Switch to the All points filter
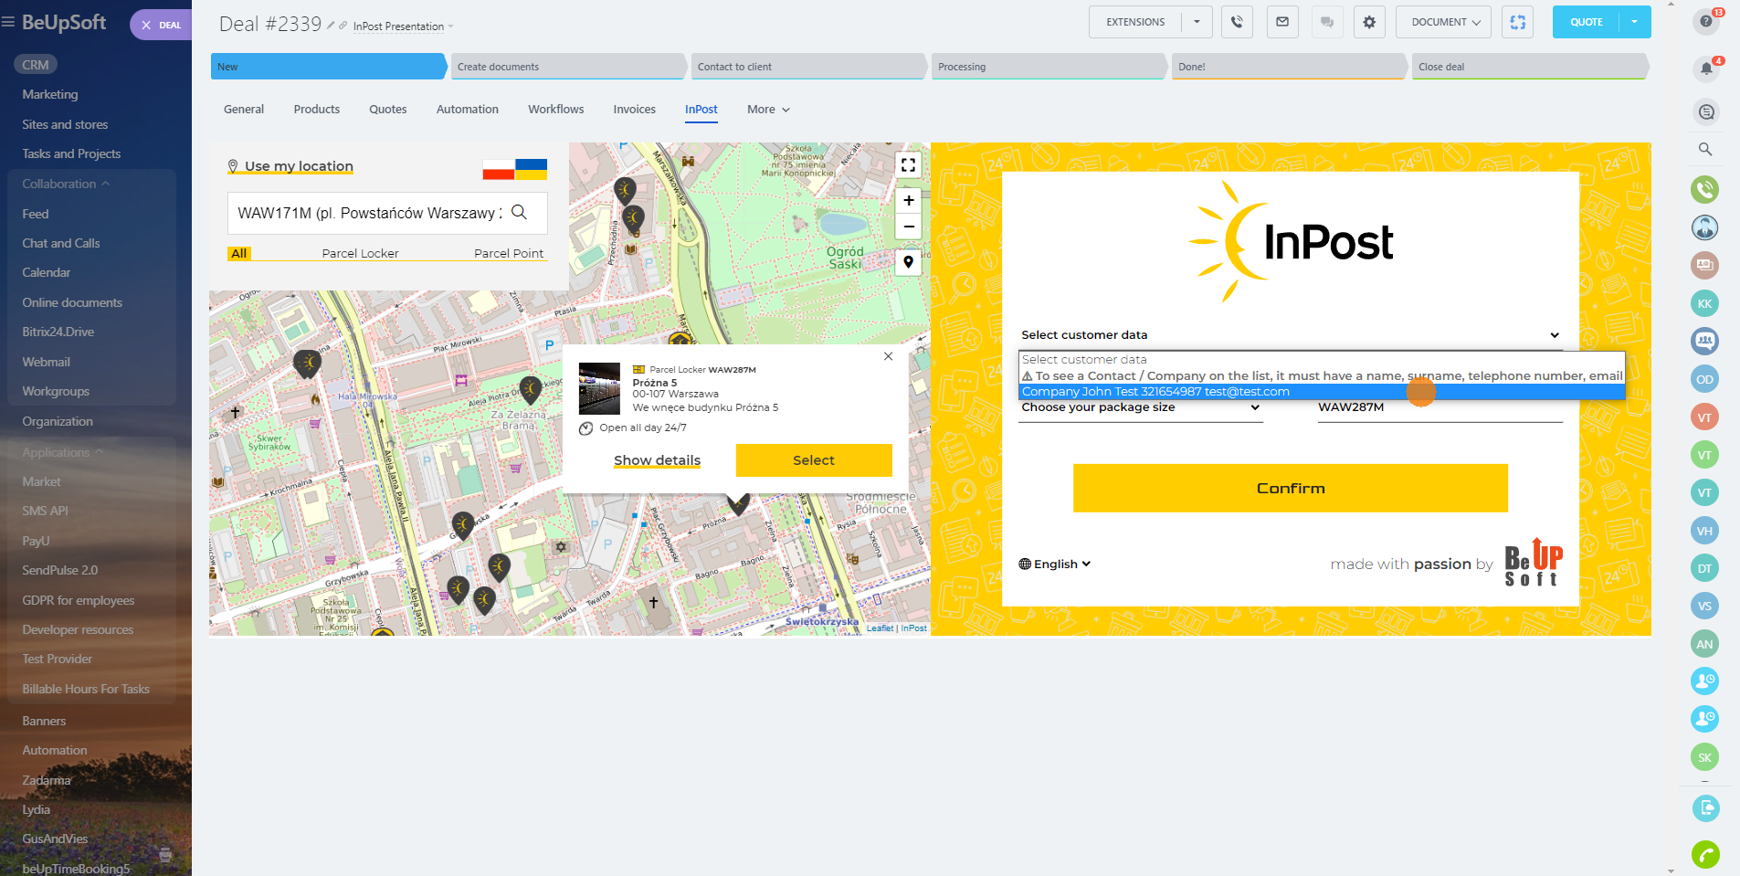The height and width of the screenshot is (876, 1740). tap(239, 253)
